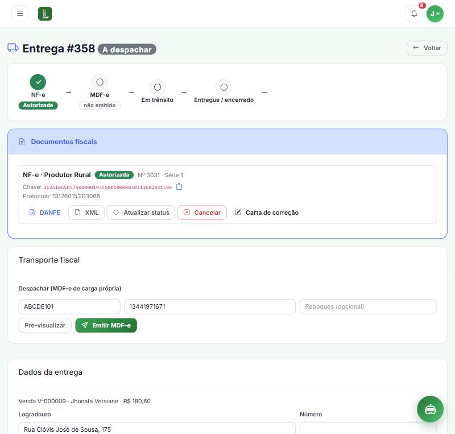Click the Em trânsito step circle
This screenshot has height=434, width=455.
[158, 87]
